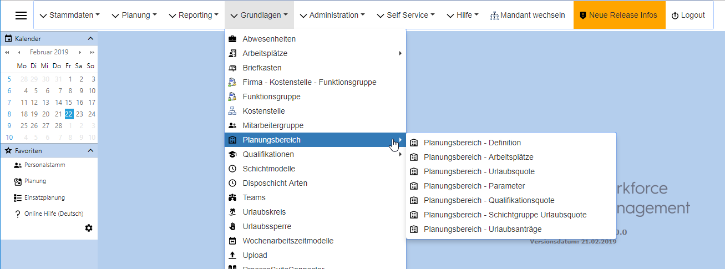This screenshot has width=725, height=269.
Task: Click the briefcase icon beside Abwesenheiten
Action: click(x=232, y=39)
